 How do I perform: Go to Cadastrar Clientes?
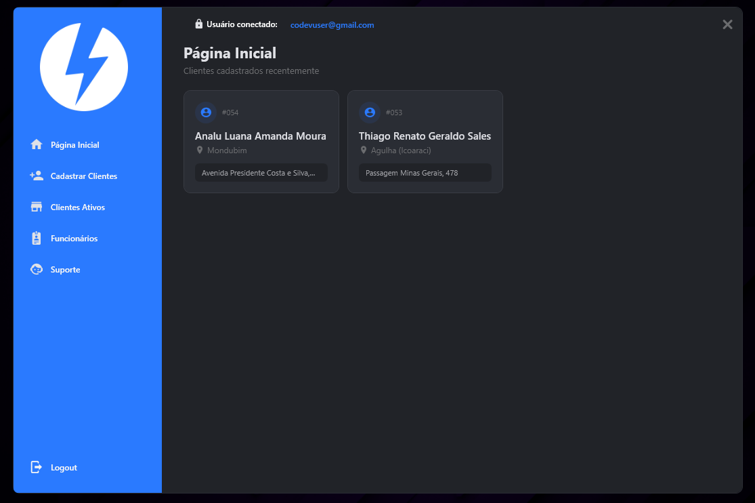[84, 176]
